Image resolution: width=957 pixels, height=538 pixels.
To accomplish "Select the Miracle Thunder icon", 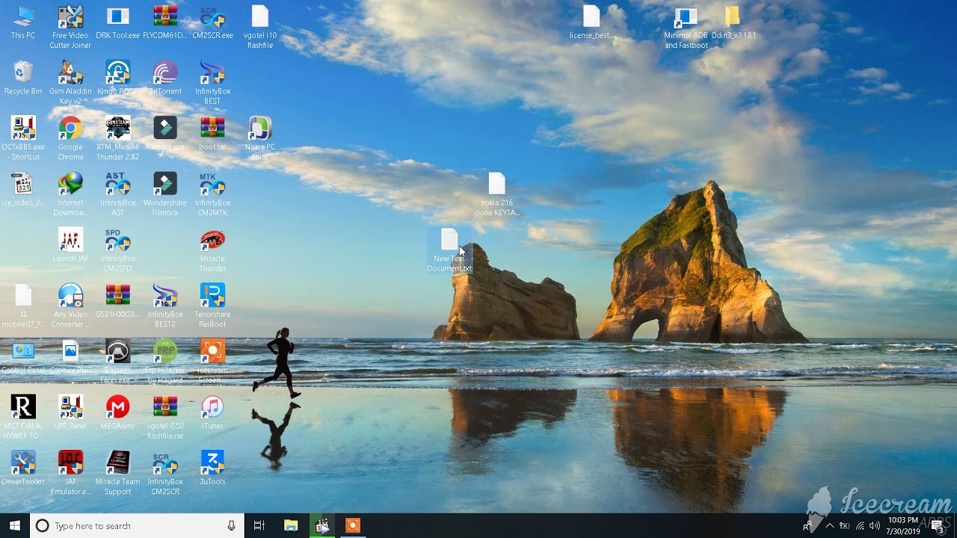I will [212, 250].
